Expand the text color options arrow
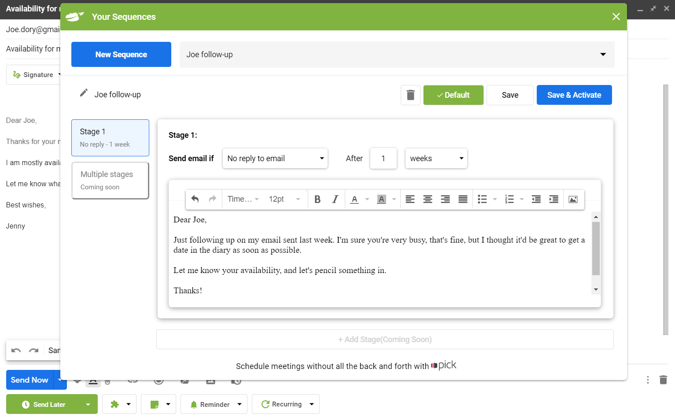The height and width of the screenshot is (417, 675). point(367,199)
